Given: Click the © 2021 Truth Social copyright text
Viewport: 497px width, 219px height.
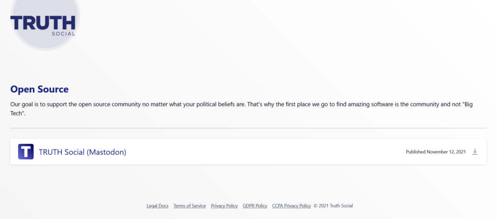Looking at the screenshot, I should [x=333, y=206].
